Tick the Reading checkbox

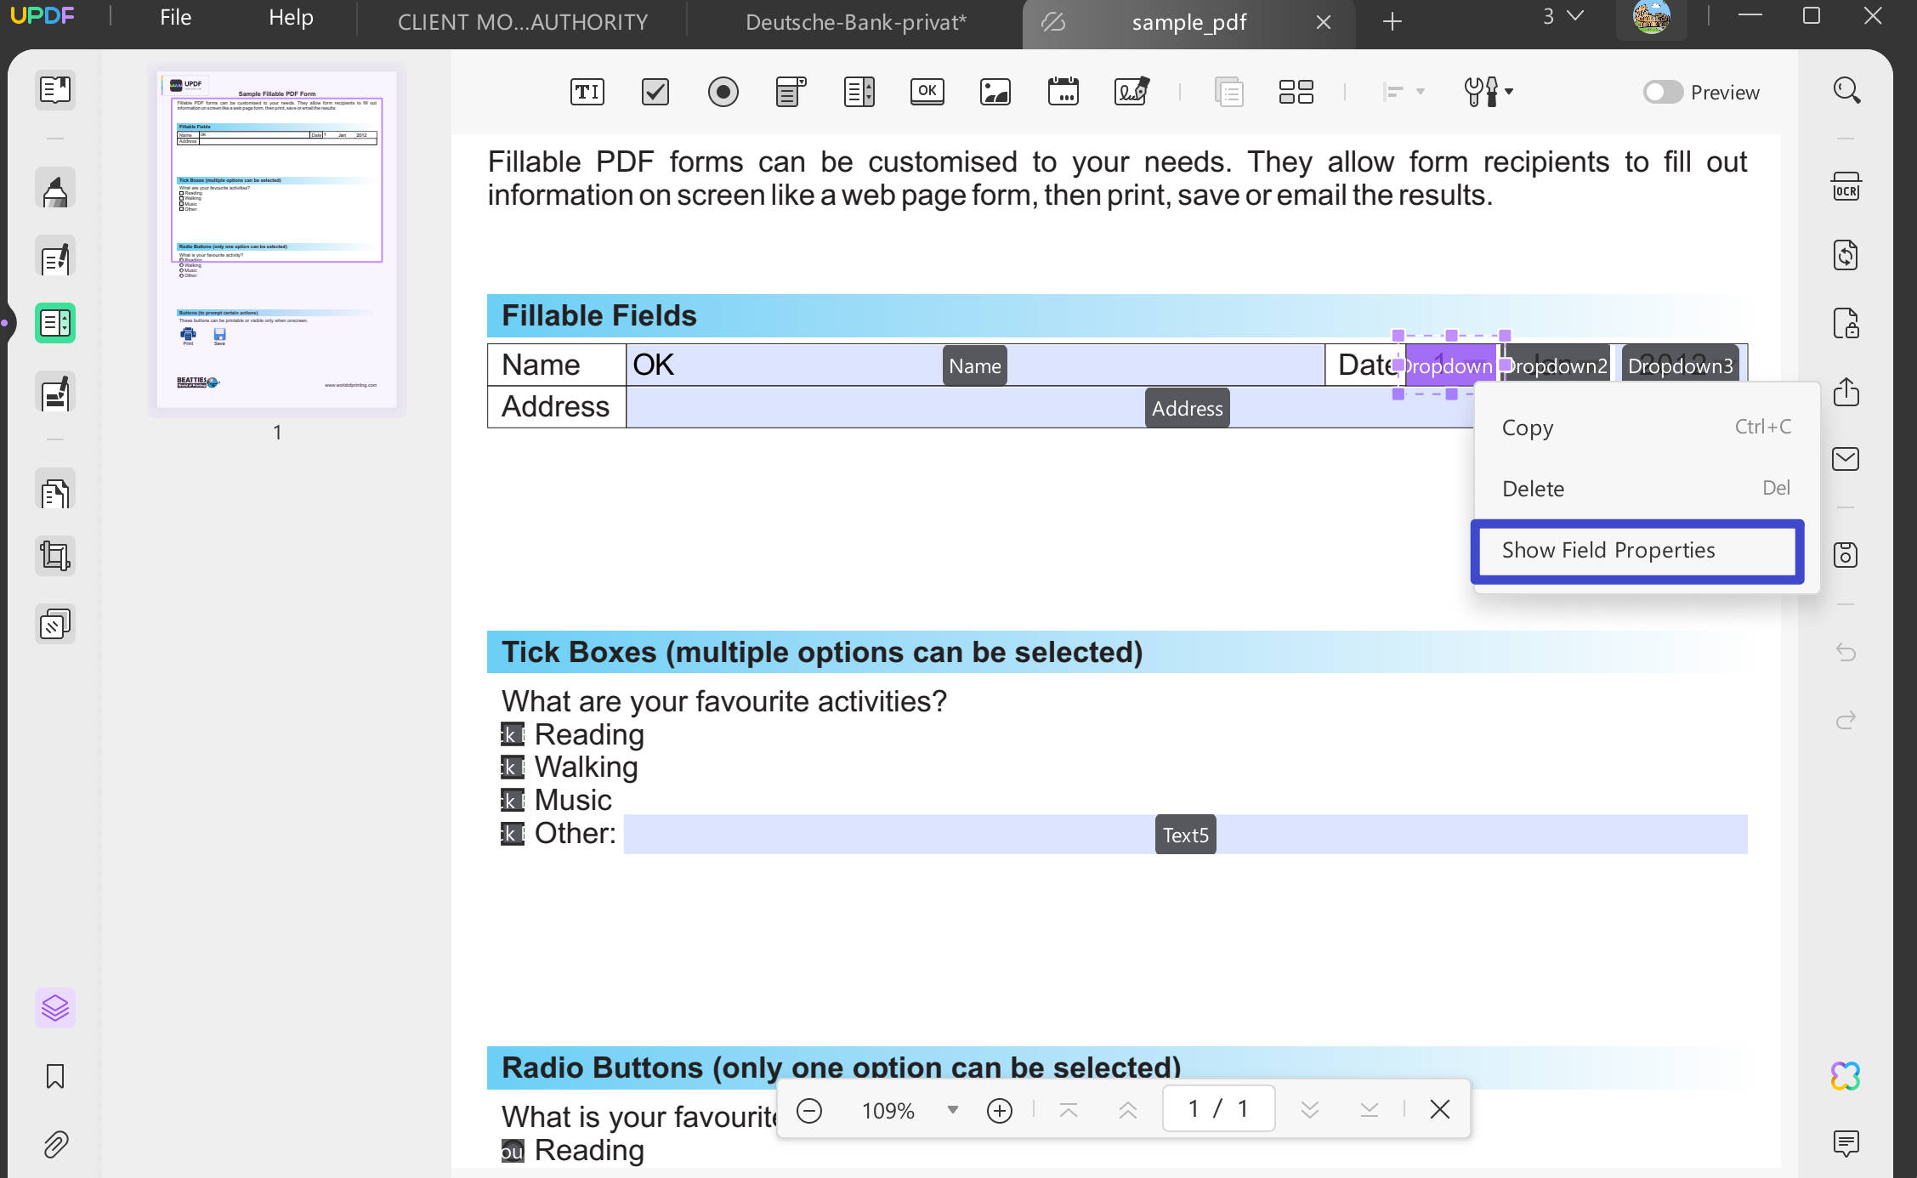(x=512, y=733)
